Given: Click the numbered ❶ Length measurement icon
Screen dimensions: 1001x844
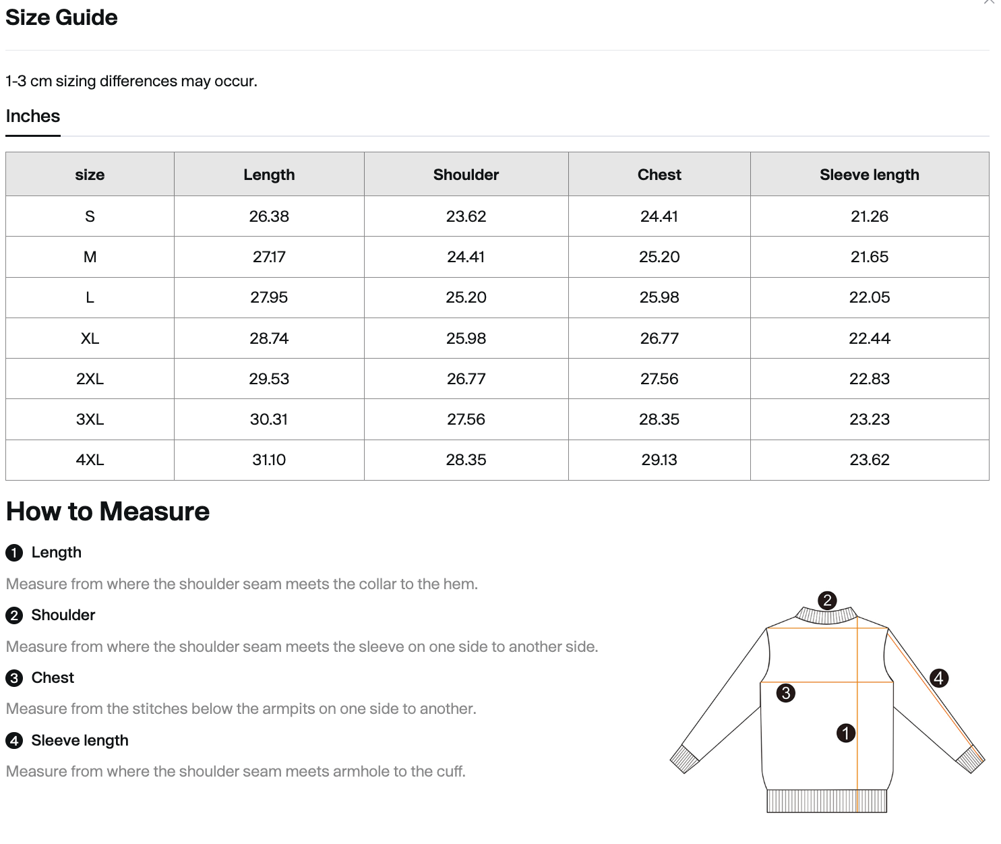Looking at the screenshot, I should 14,552.
